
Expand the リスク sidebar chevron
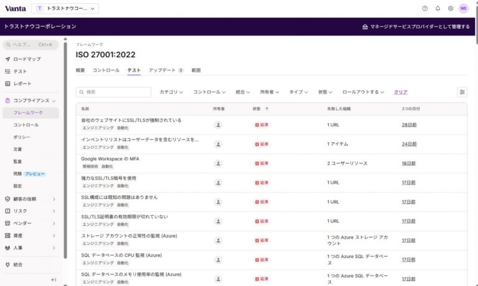54,211
